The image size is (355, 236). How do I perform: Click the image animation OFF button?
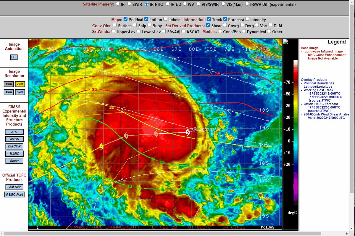[14, 57]
